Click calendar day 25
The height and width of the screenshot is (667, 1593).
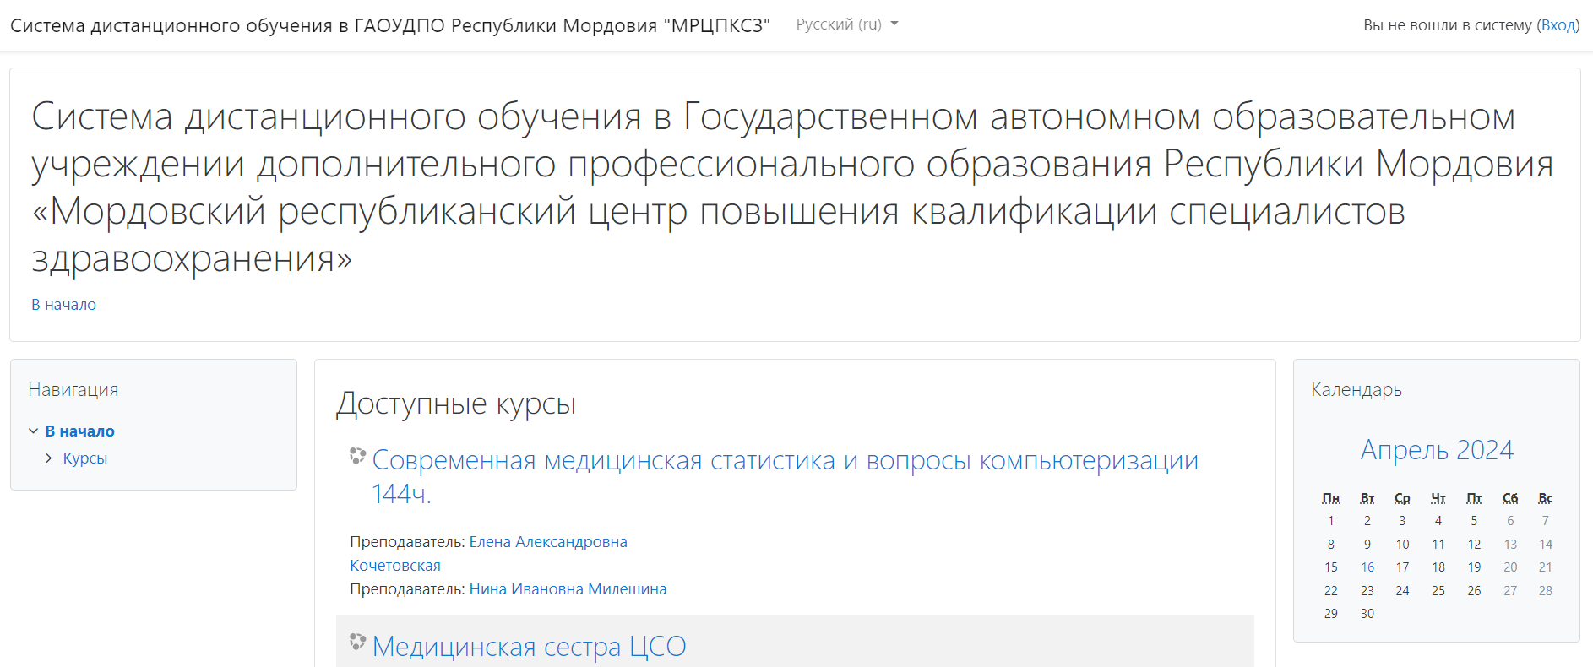[1438, 591]
